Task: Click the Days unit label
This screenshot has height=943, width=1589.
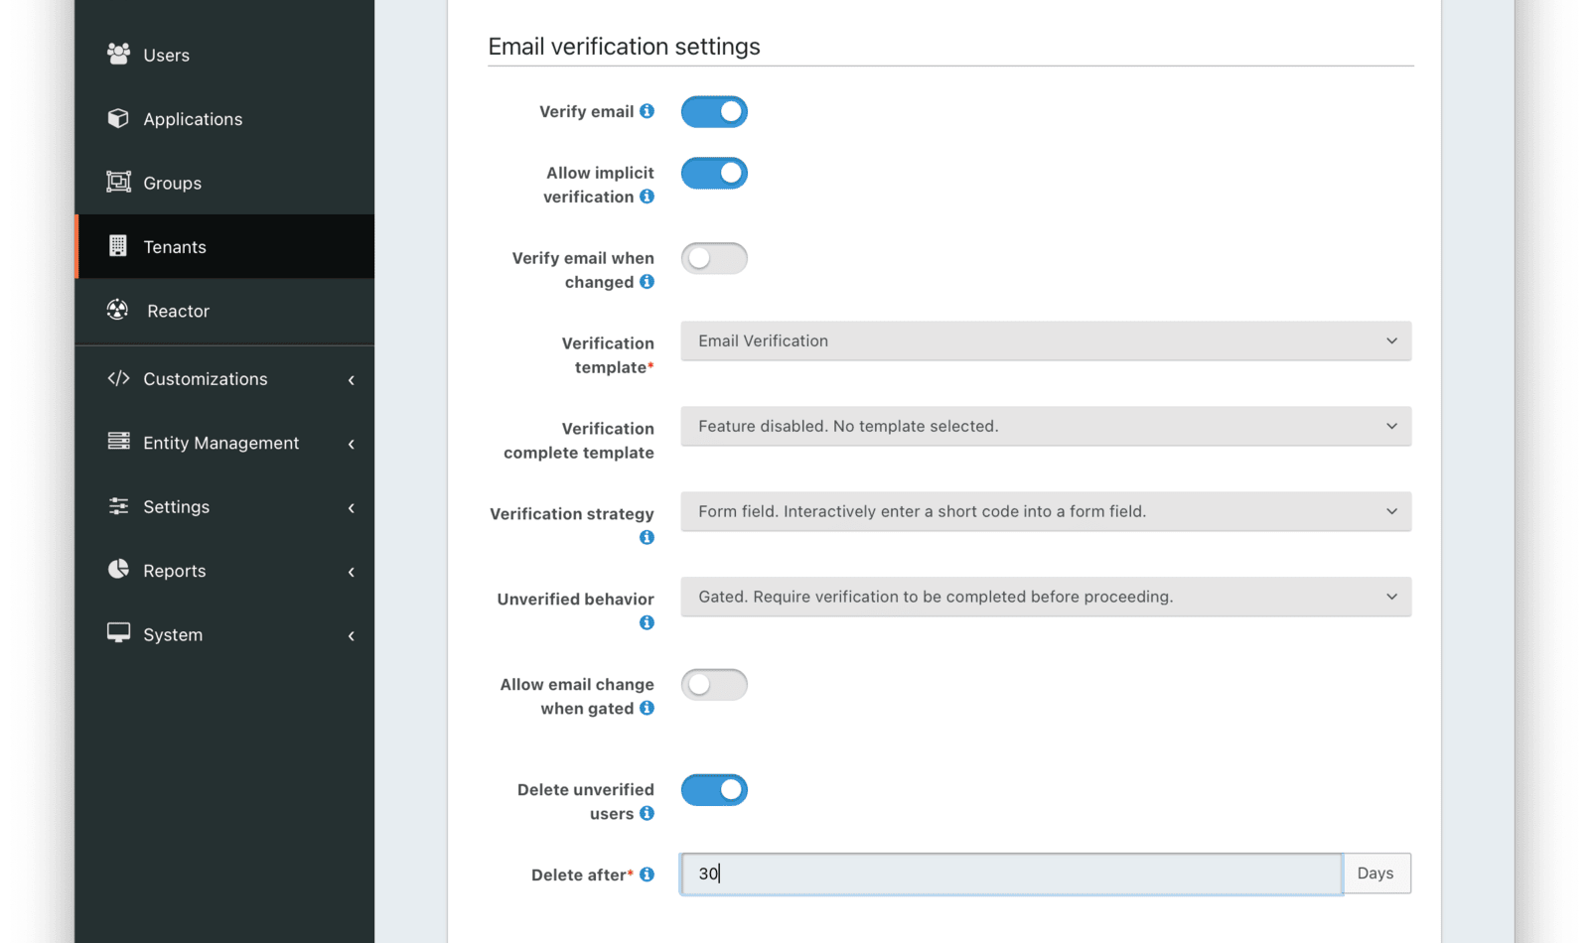Action: tap(1375, 874)
